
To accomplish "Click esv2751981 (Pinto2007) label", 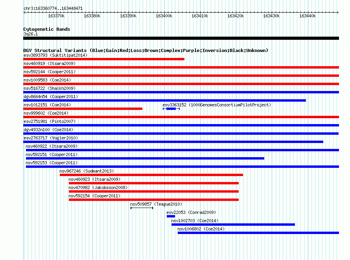I will click(x=50, y=121).
